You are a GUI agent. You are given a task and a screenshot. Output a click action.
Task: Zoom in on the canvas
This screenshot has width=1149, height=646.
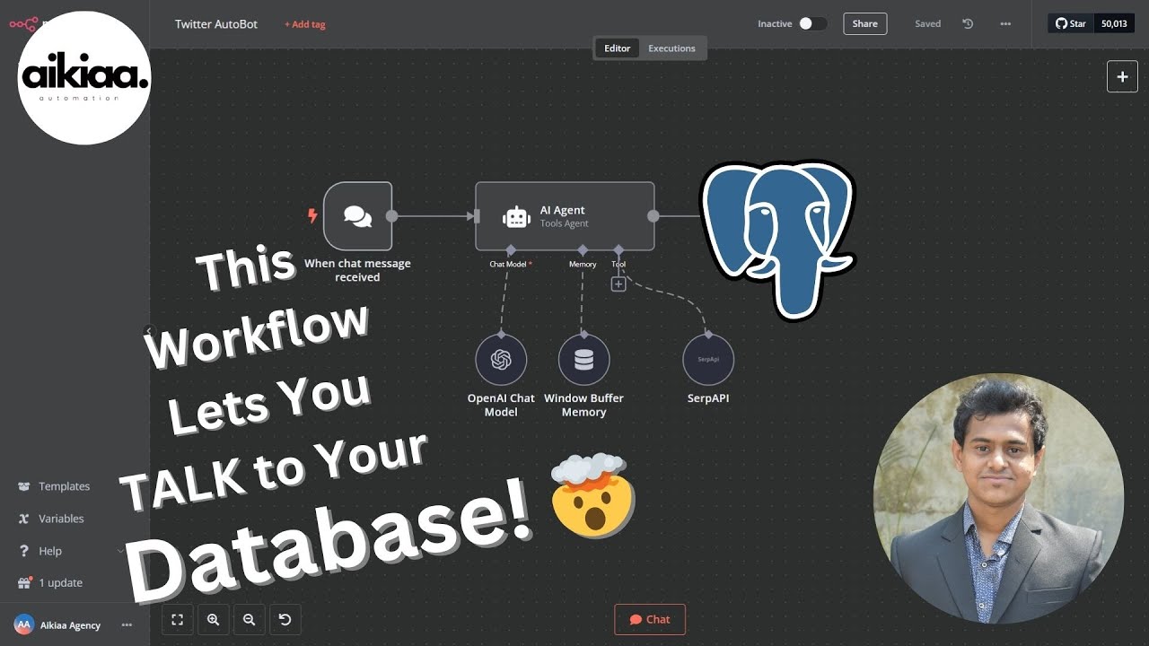coord(213,619)
